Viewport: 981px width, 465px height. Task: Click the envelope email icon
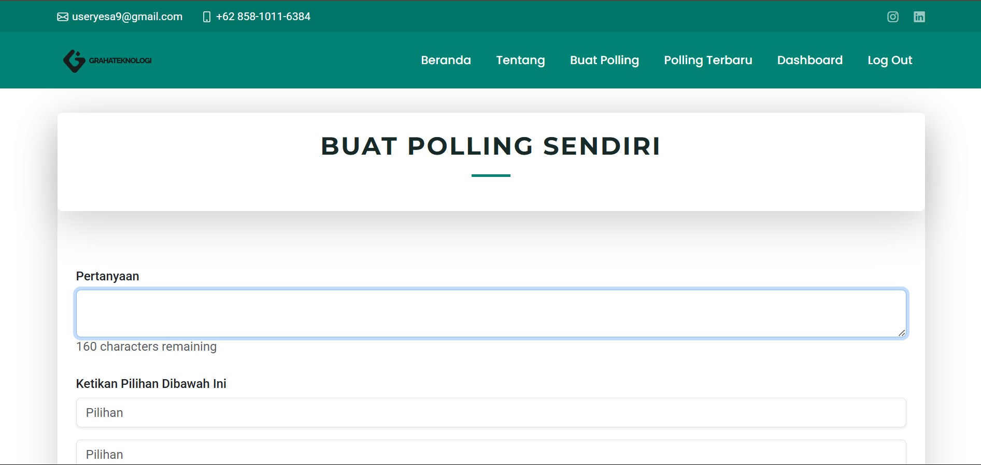[63, 17]
